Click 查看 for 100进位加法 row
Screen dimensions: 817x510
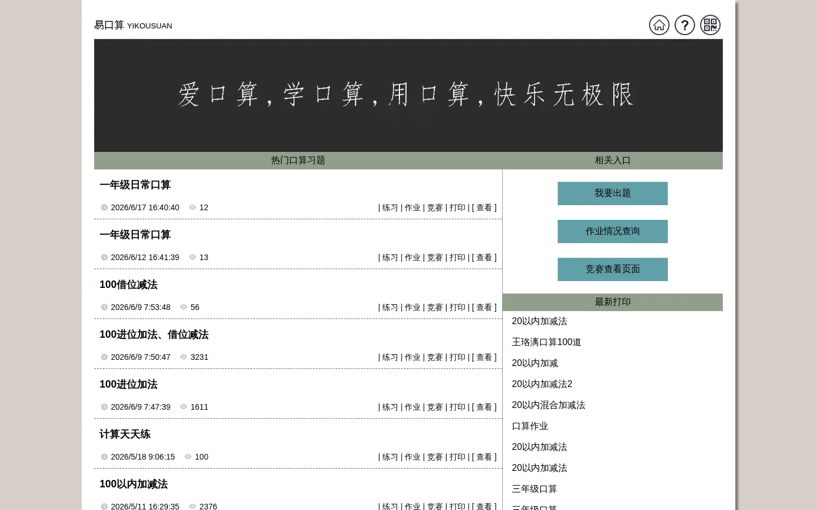pos(484,407)
